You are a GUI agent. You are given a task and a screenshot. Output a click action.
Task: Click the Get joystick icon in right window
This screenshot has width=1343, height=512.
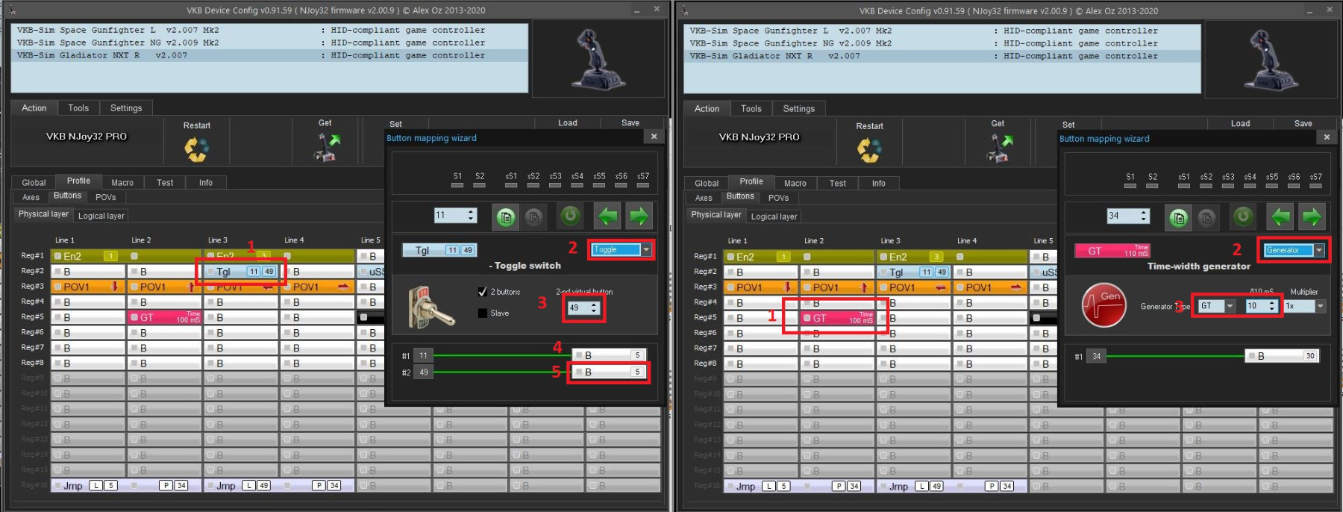[999, 148]
